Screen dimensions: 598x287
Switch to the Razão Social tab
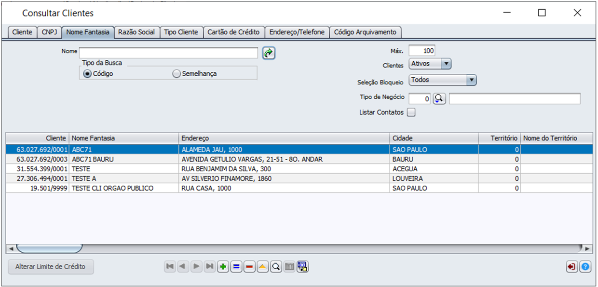click(137, 32)
